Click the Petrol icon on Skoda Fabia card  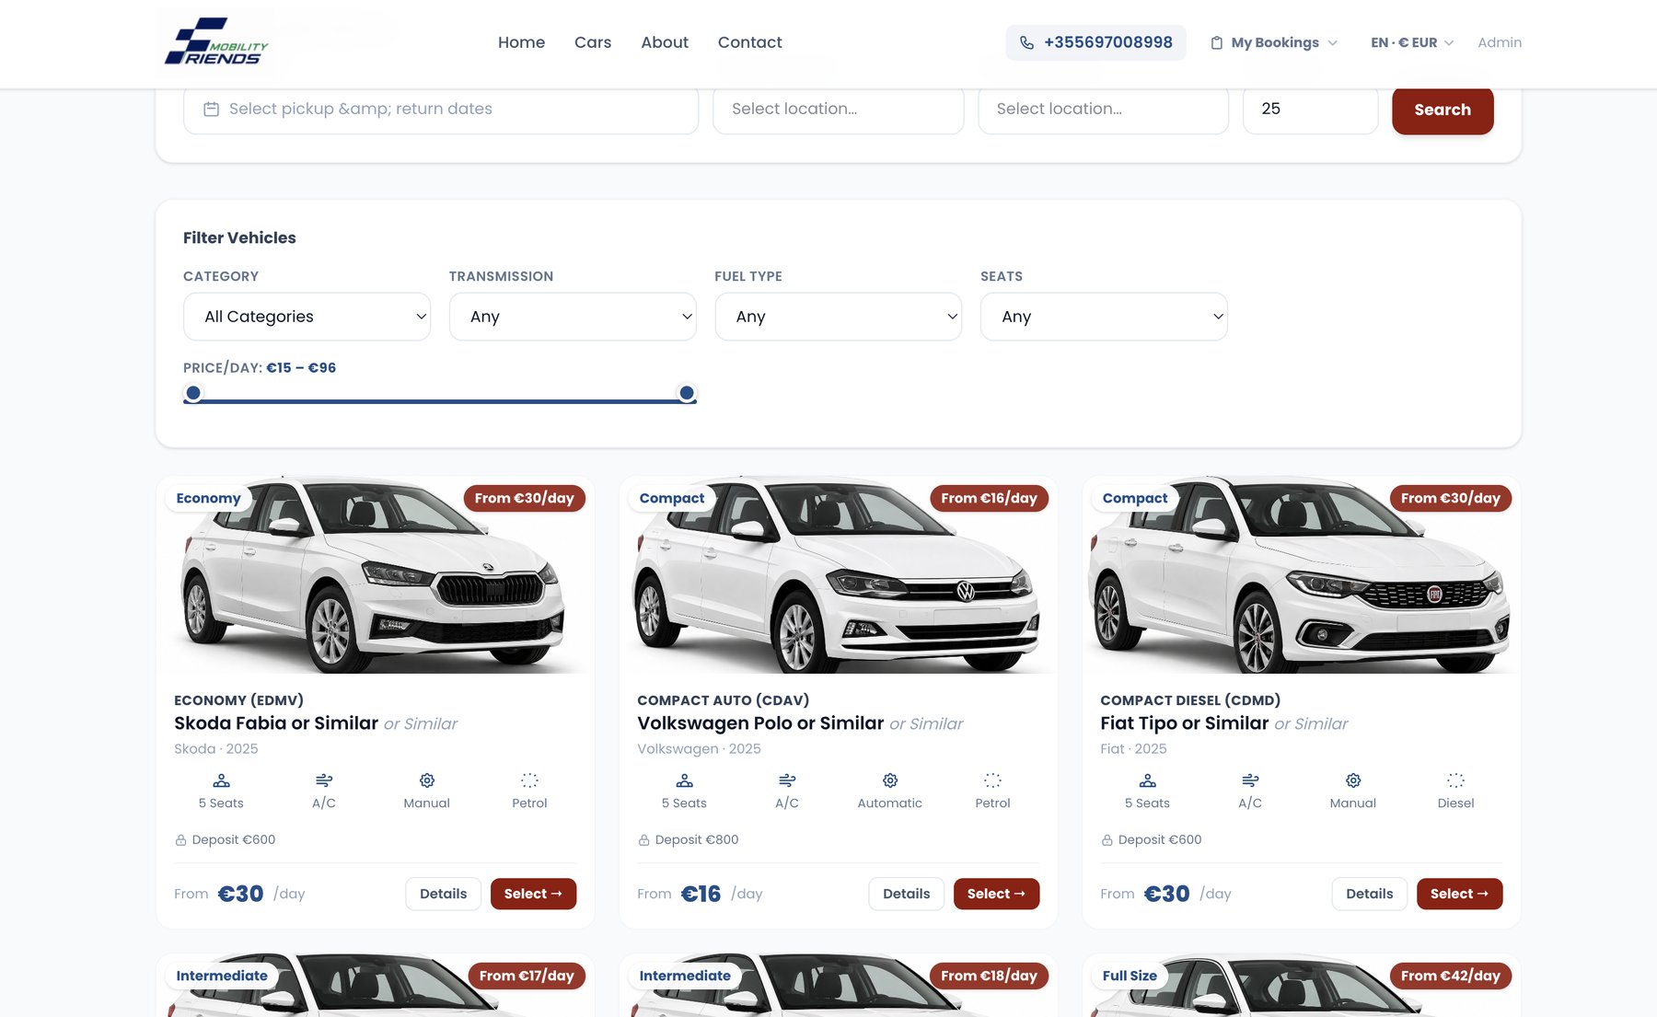[x=529, y=780]
